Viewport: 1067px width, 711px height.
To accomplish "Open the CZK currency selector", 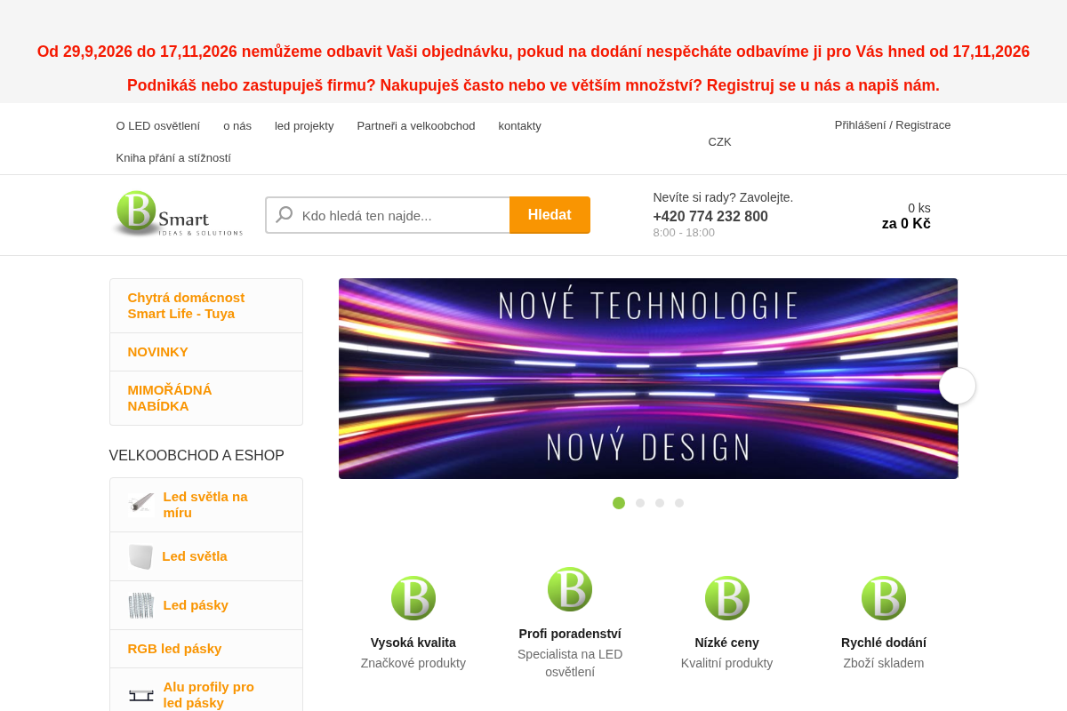I will (x=720, y=141).
